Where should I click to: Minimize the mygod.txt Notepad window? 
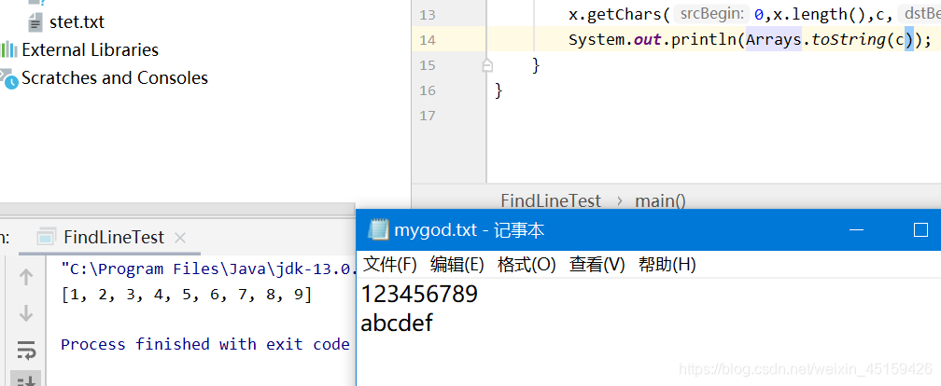coord(856,229)
